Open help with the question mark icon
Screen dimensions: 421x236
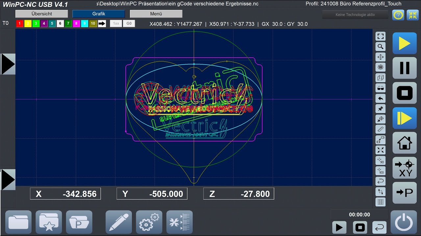398,15
